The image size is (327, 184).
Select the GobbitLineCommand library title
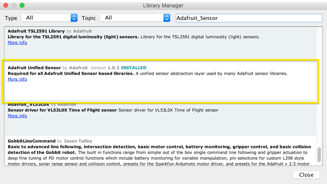[31, 141]
